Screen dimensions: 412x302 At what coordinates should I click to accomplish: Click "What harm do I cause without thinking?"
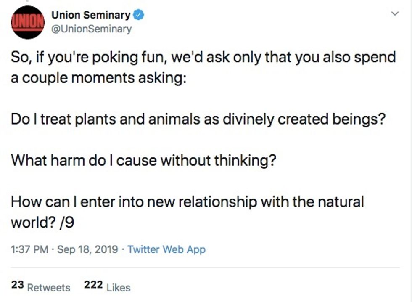click(143, 160)
